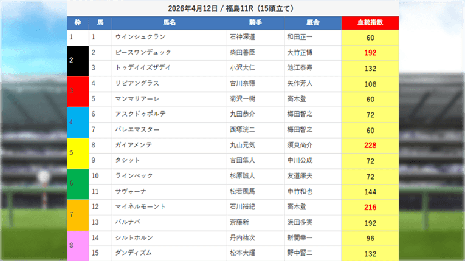Click the 枠 column header
This screenshot has height=261, width=465.
pyautogui.click(x=78, y=23)
